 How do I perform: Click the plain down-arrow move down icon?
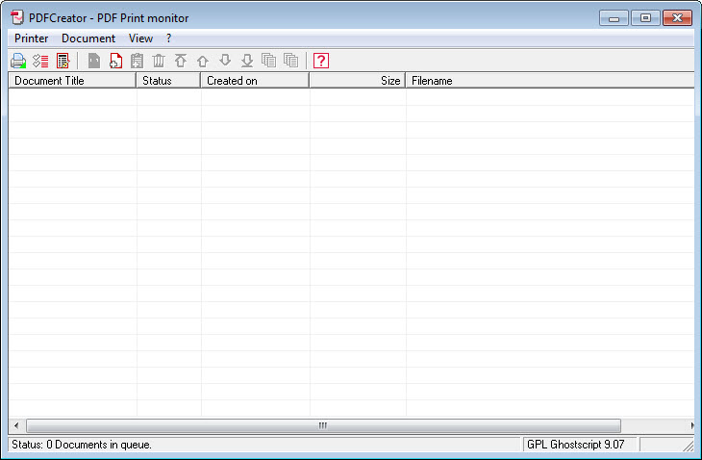(x=225, y=60)
